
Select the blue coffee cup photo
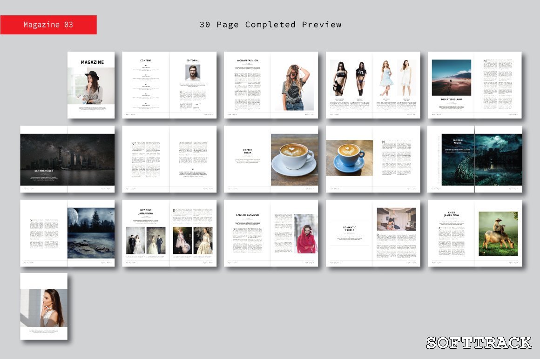(349, 157)
